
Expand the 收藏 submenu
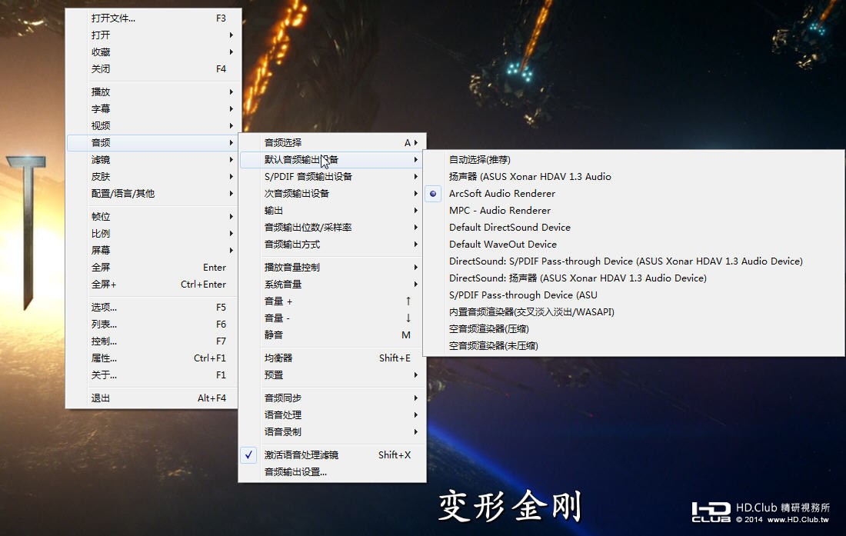tap(153, 52)
